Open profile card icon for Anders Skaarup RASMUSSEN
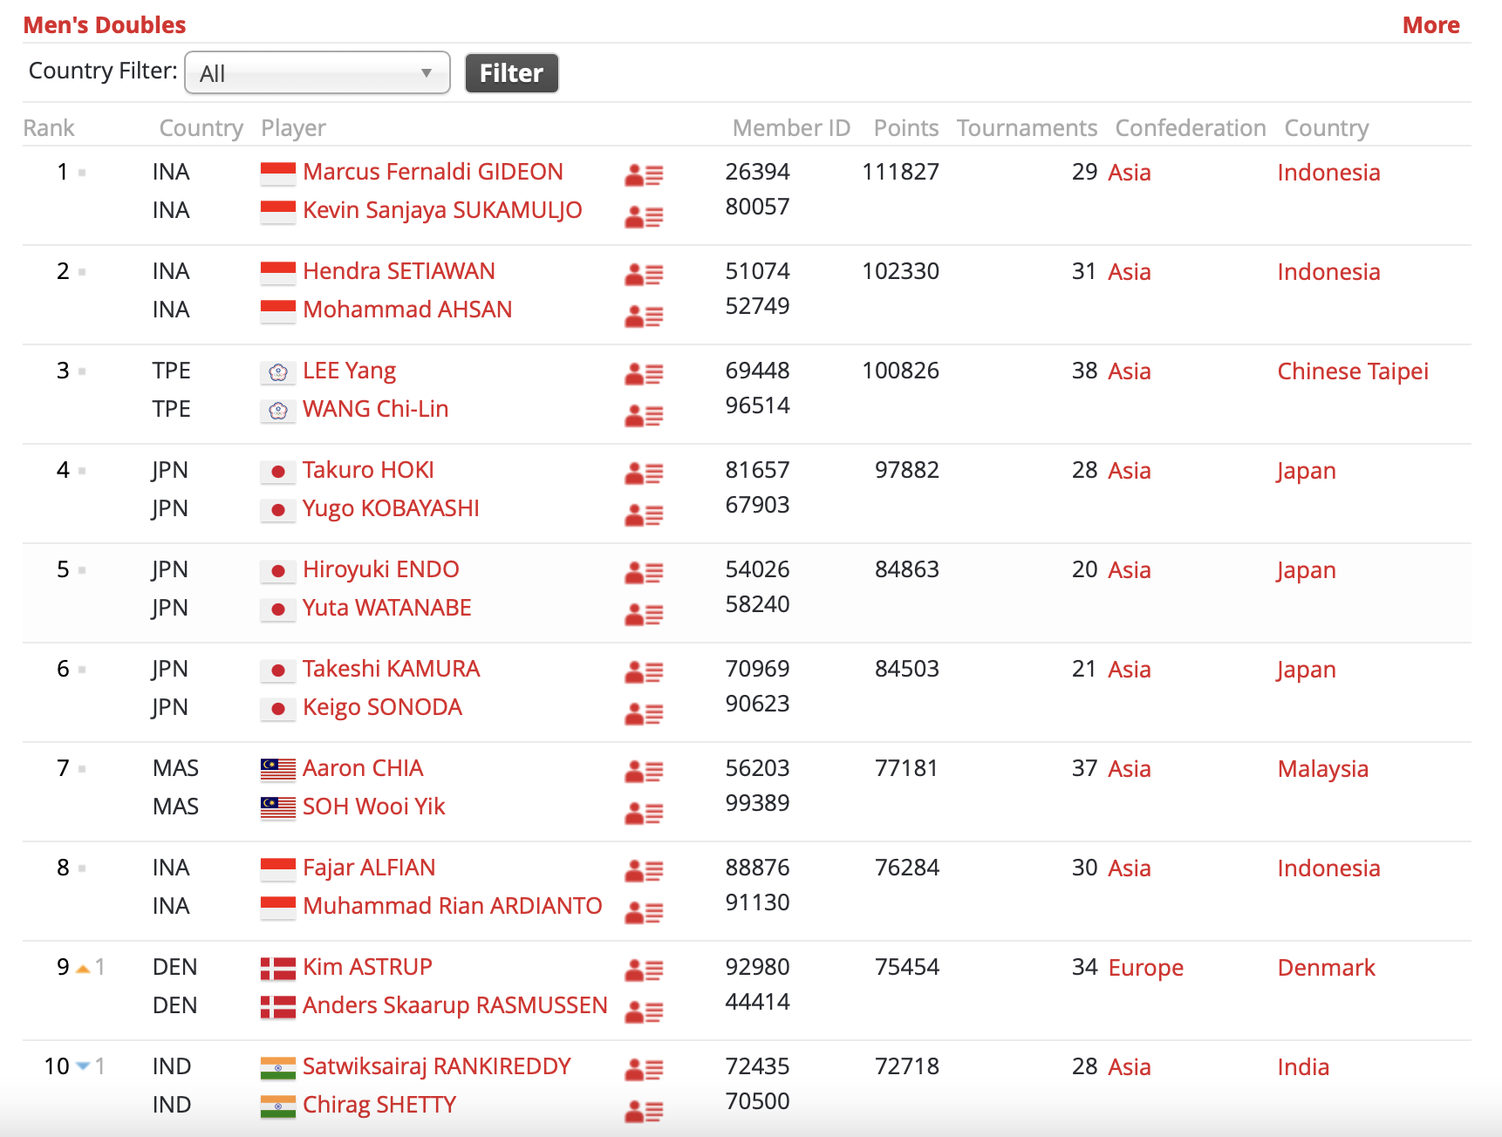Viewport: 1502px width, 1137px height. (x=644, y=1011)
